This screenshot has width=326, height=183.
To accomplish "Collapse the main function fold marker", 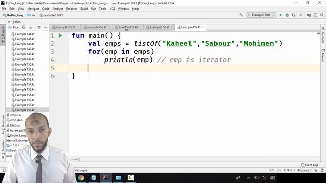I will (69, 36).
